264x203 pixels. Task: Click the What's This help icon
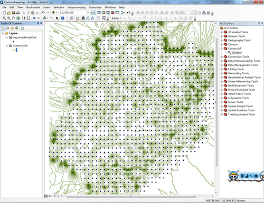[129, 13]
